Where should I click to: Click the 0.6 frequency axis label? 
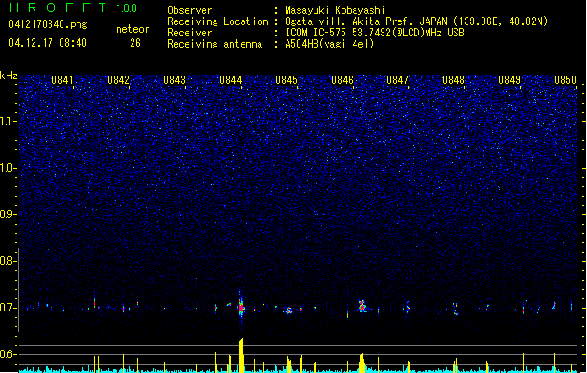coord(8,354)
